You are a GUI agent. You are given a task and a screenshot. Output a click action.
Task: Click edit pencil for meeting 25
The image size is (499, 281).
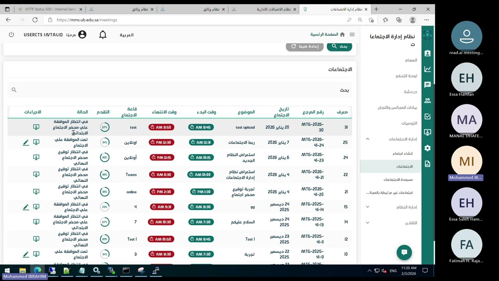tap(26, 142)
